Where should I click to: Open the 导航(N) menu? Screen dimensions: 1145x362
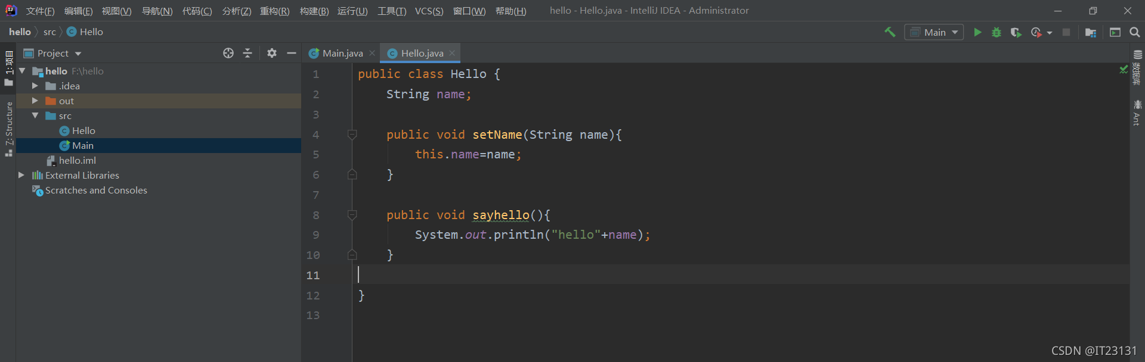tap(157, 11)
